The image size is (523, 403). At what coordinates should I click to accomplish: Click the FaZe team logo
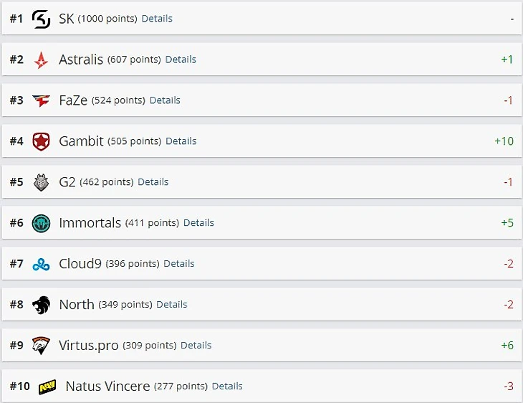coord(42,100)
